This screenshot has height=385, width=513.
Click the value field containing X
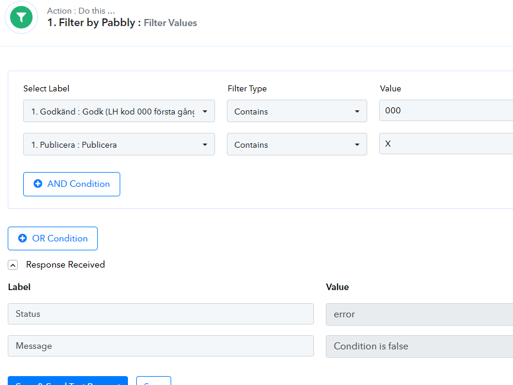coord(446,144)
